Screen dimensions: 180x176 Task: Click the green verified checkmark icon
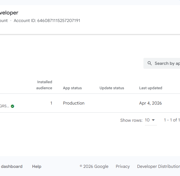tap(12, 106)
